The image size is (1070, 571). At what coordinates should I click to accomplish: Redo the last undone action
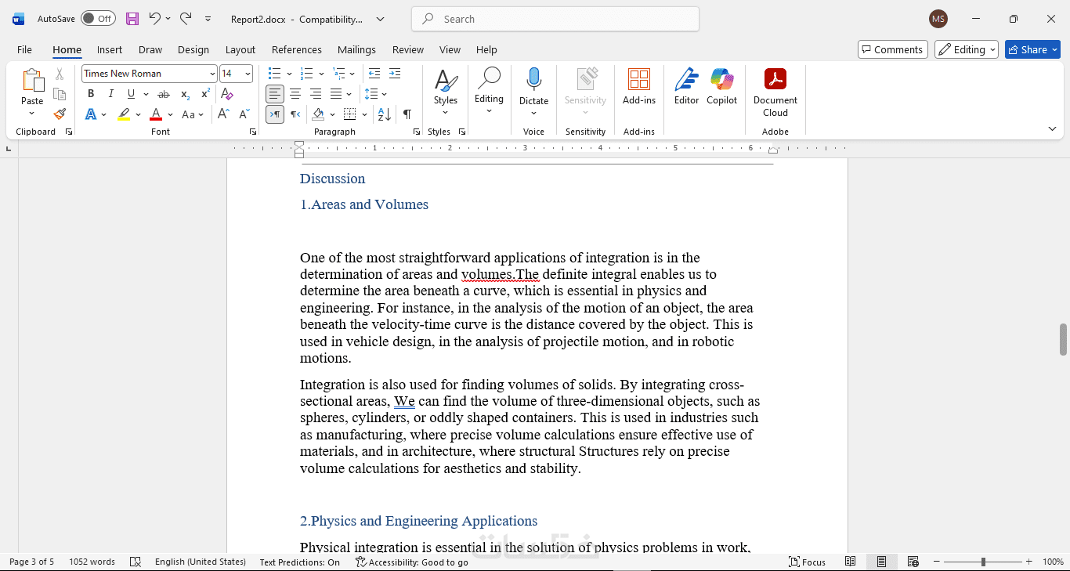186,19
